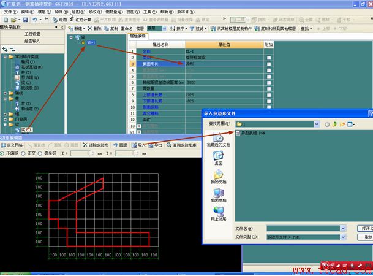Go back with the dialog's back arrow icon
Viewport: 373px width, 276px height.
[x=327, y=125]
